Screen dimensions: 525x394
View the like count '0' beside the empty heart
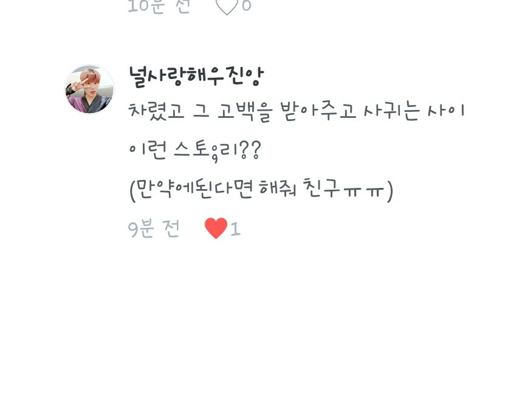click(246, 5)
